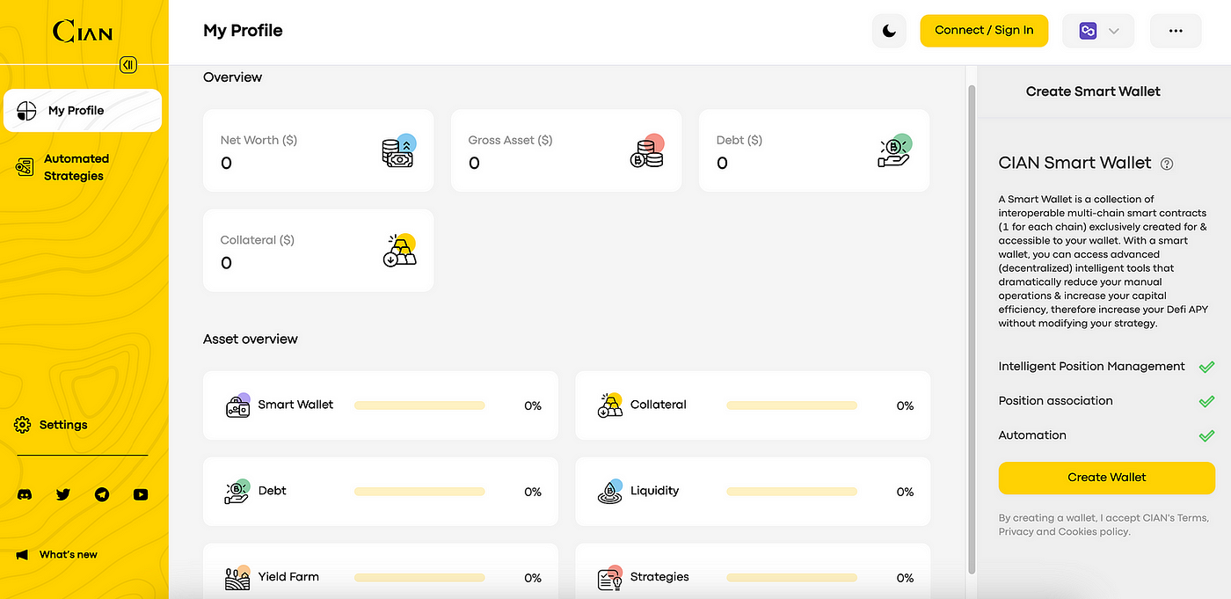Open the network selector dropdown
The height and width of the screenshot is (599, 1231).
[x=1098, y=31]
